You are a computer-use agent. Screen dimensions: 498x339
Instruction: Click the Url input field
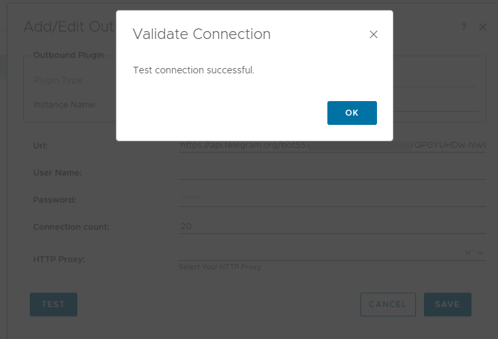(331, 145)
